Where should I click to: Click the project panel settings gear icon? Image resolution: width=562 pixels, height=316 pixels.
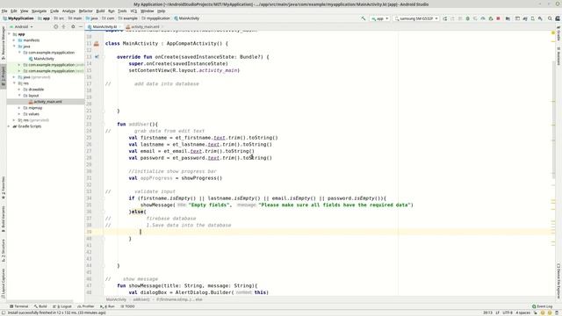point(73,26)
